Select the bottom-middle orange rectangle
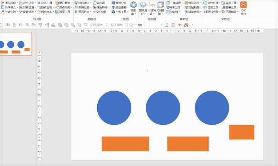This screenshot has height=166, width=278. 188,144
